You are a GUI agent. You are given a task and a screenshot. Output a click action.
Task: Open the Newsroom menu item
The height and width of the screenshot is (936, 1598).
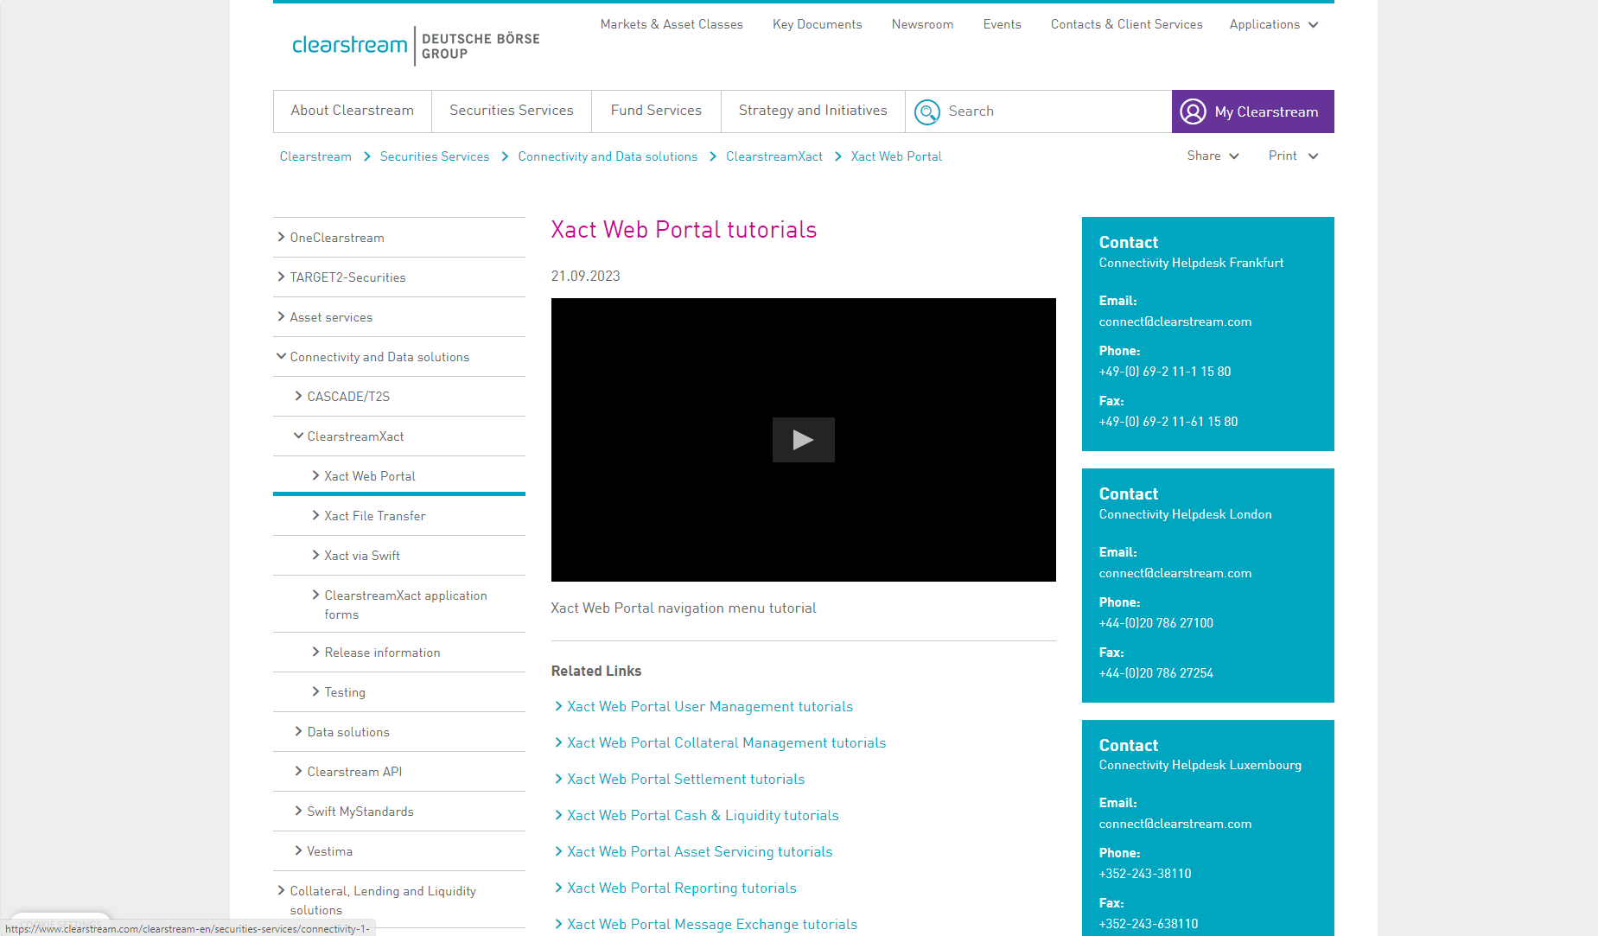click(x=921, y=24)
